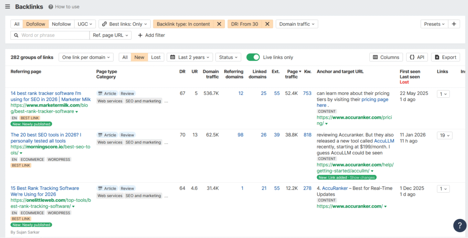Open the hamburger menu icon
468x238 pixels.
pyautogui.click(x=7, y=6)
